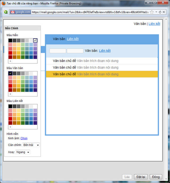Close the Firefox window

[x=163, y=2]
